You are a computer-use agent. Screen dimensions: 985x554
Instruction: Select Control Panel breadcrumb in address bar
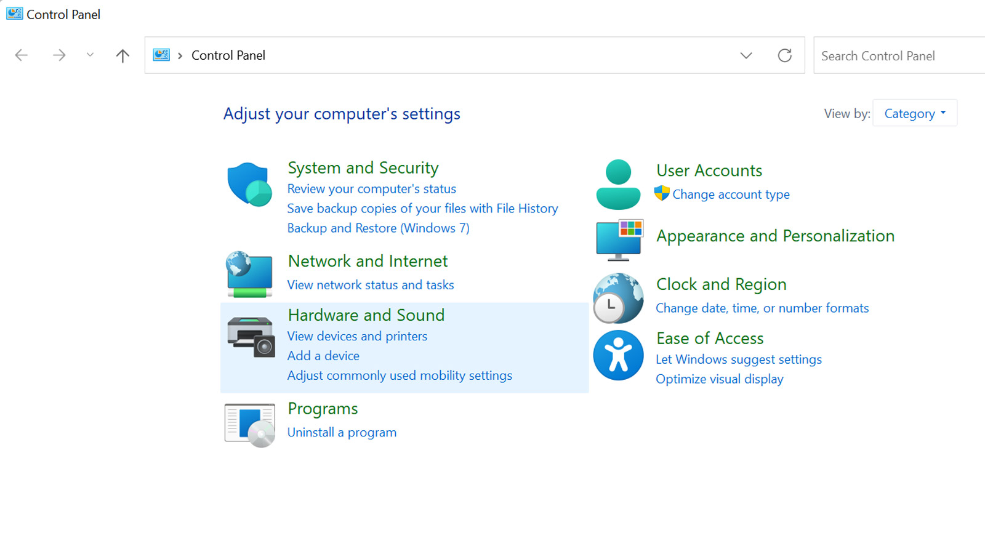tap(228, 55)
